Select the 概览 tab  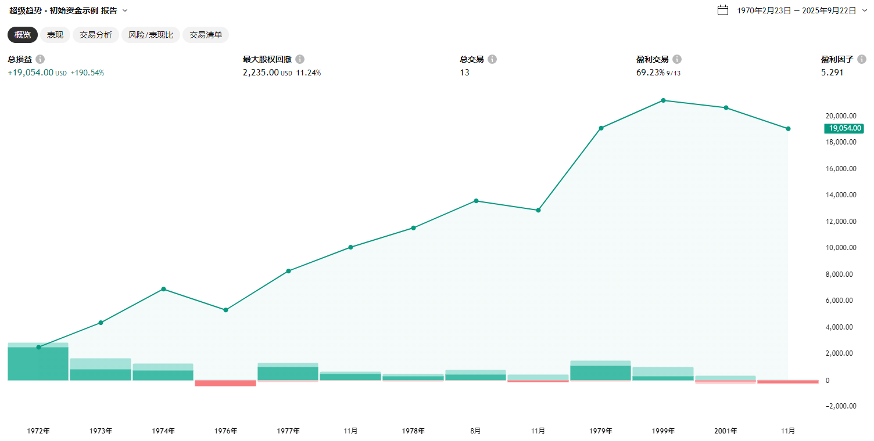pyautogui.click(x=23, y=35)
